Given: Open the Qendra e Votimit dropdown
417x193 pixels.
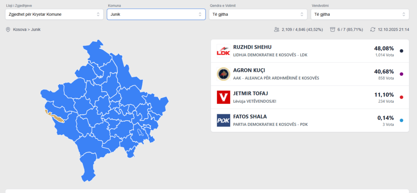Looking at the screenshot, I should coord(258,14).
